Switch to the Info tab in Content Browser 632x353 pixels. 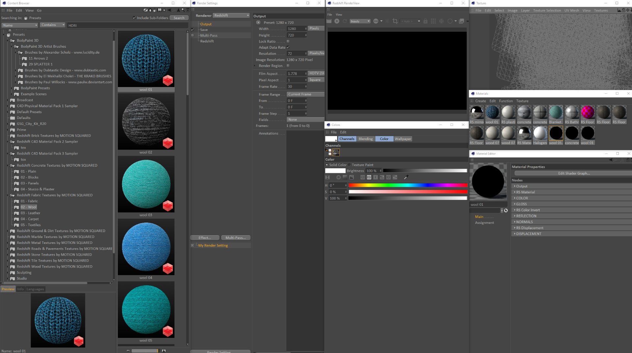pos(20,289)
